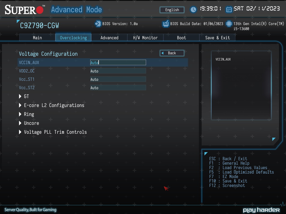This screenshot has width=286, height=214.
Task: Select the Vcc_ST2 setting label
Action: click(x=27, y=88)
